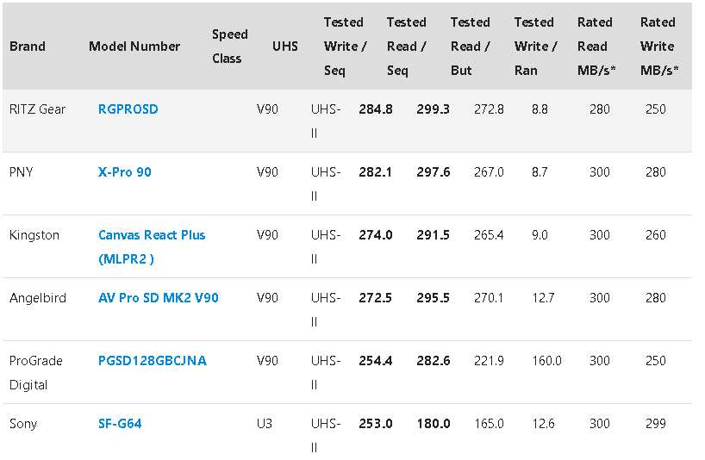Open the X-Pro 90 link
Image resolution: width=705 pixels, height=460 pixels.
(125, 172)
